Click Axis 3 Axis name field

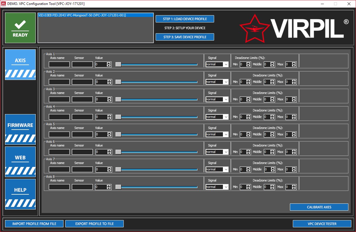tap(59, 100)
